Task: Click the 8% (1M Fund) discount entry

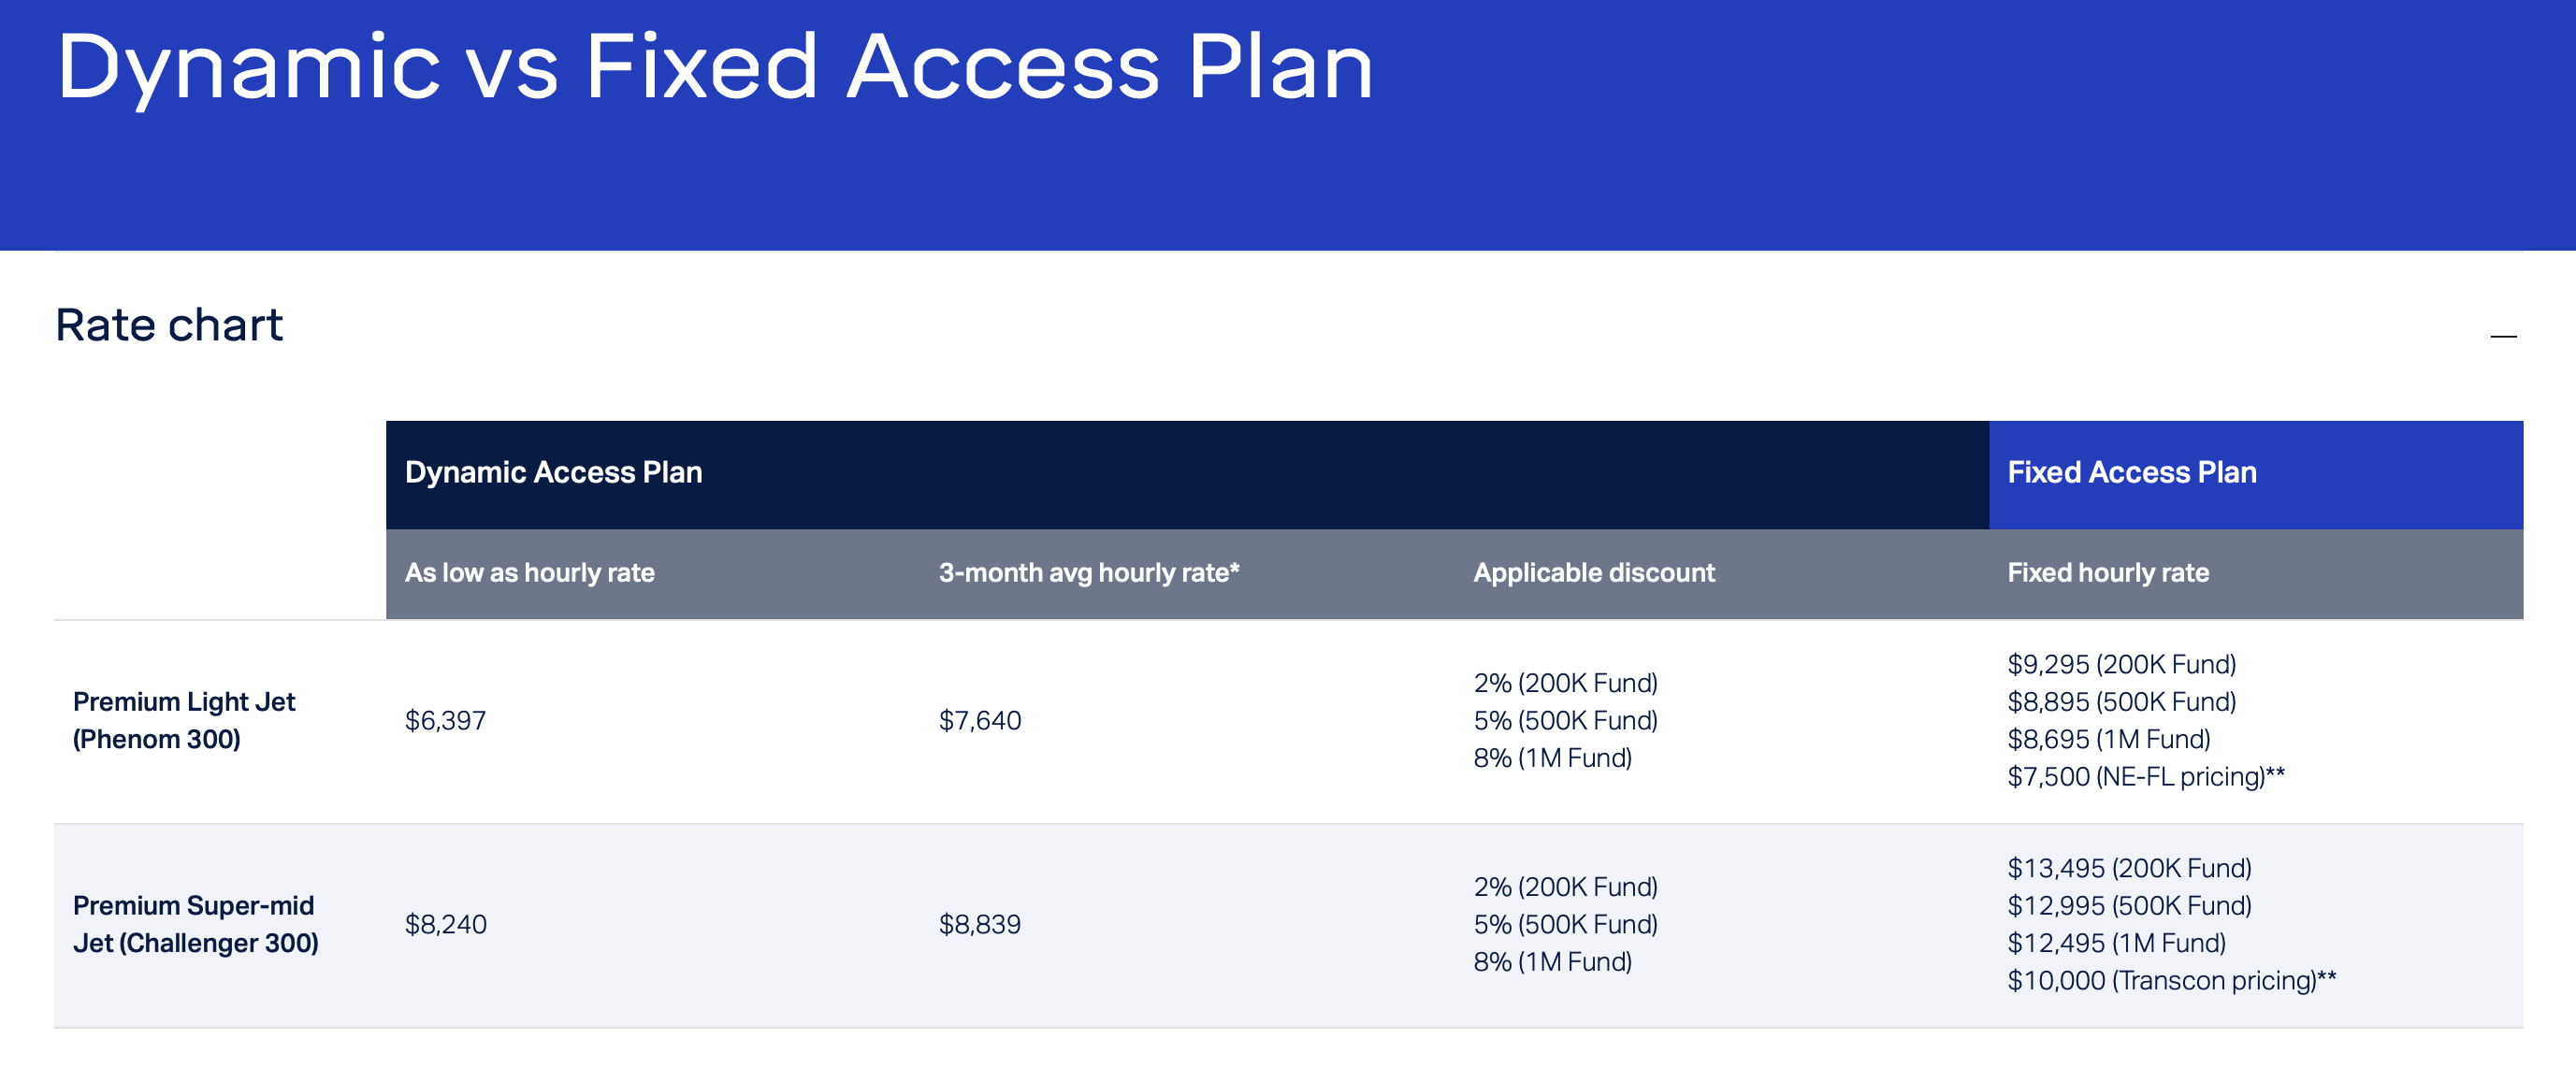Action: pos(1551,758)
